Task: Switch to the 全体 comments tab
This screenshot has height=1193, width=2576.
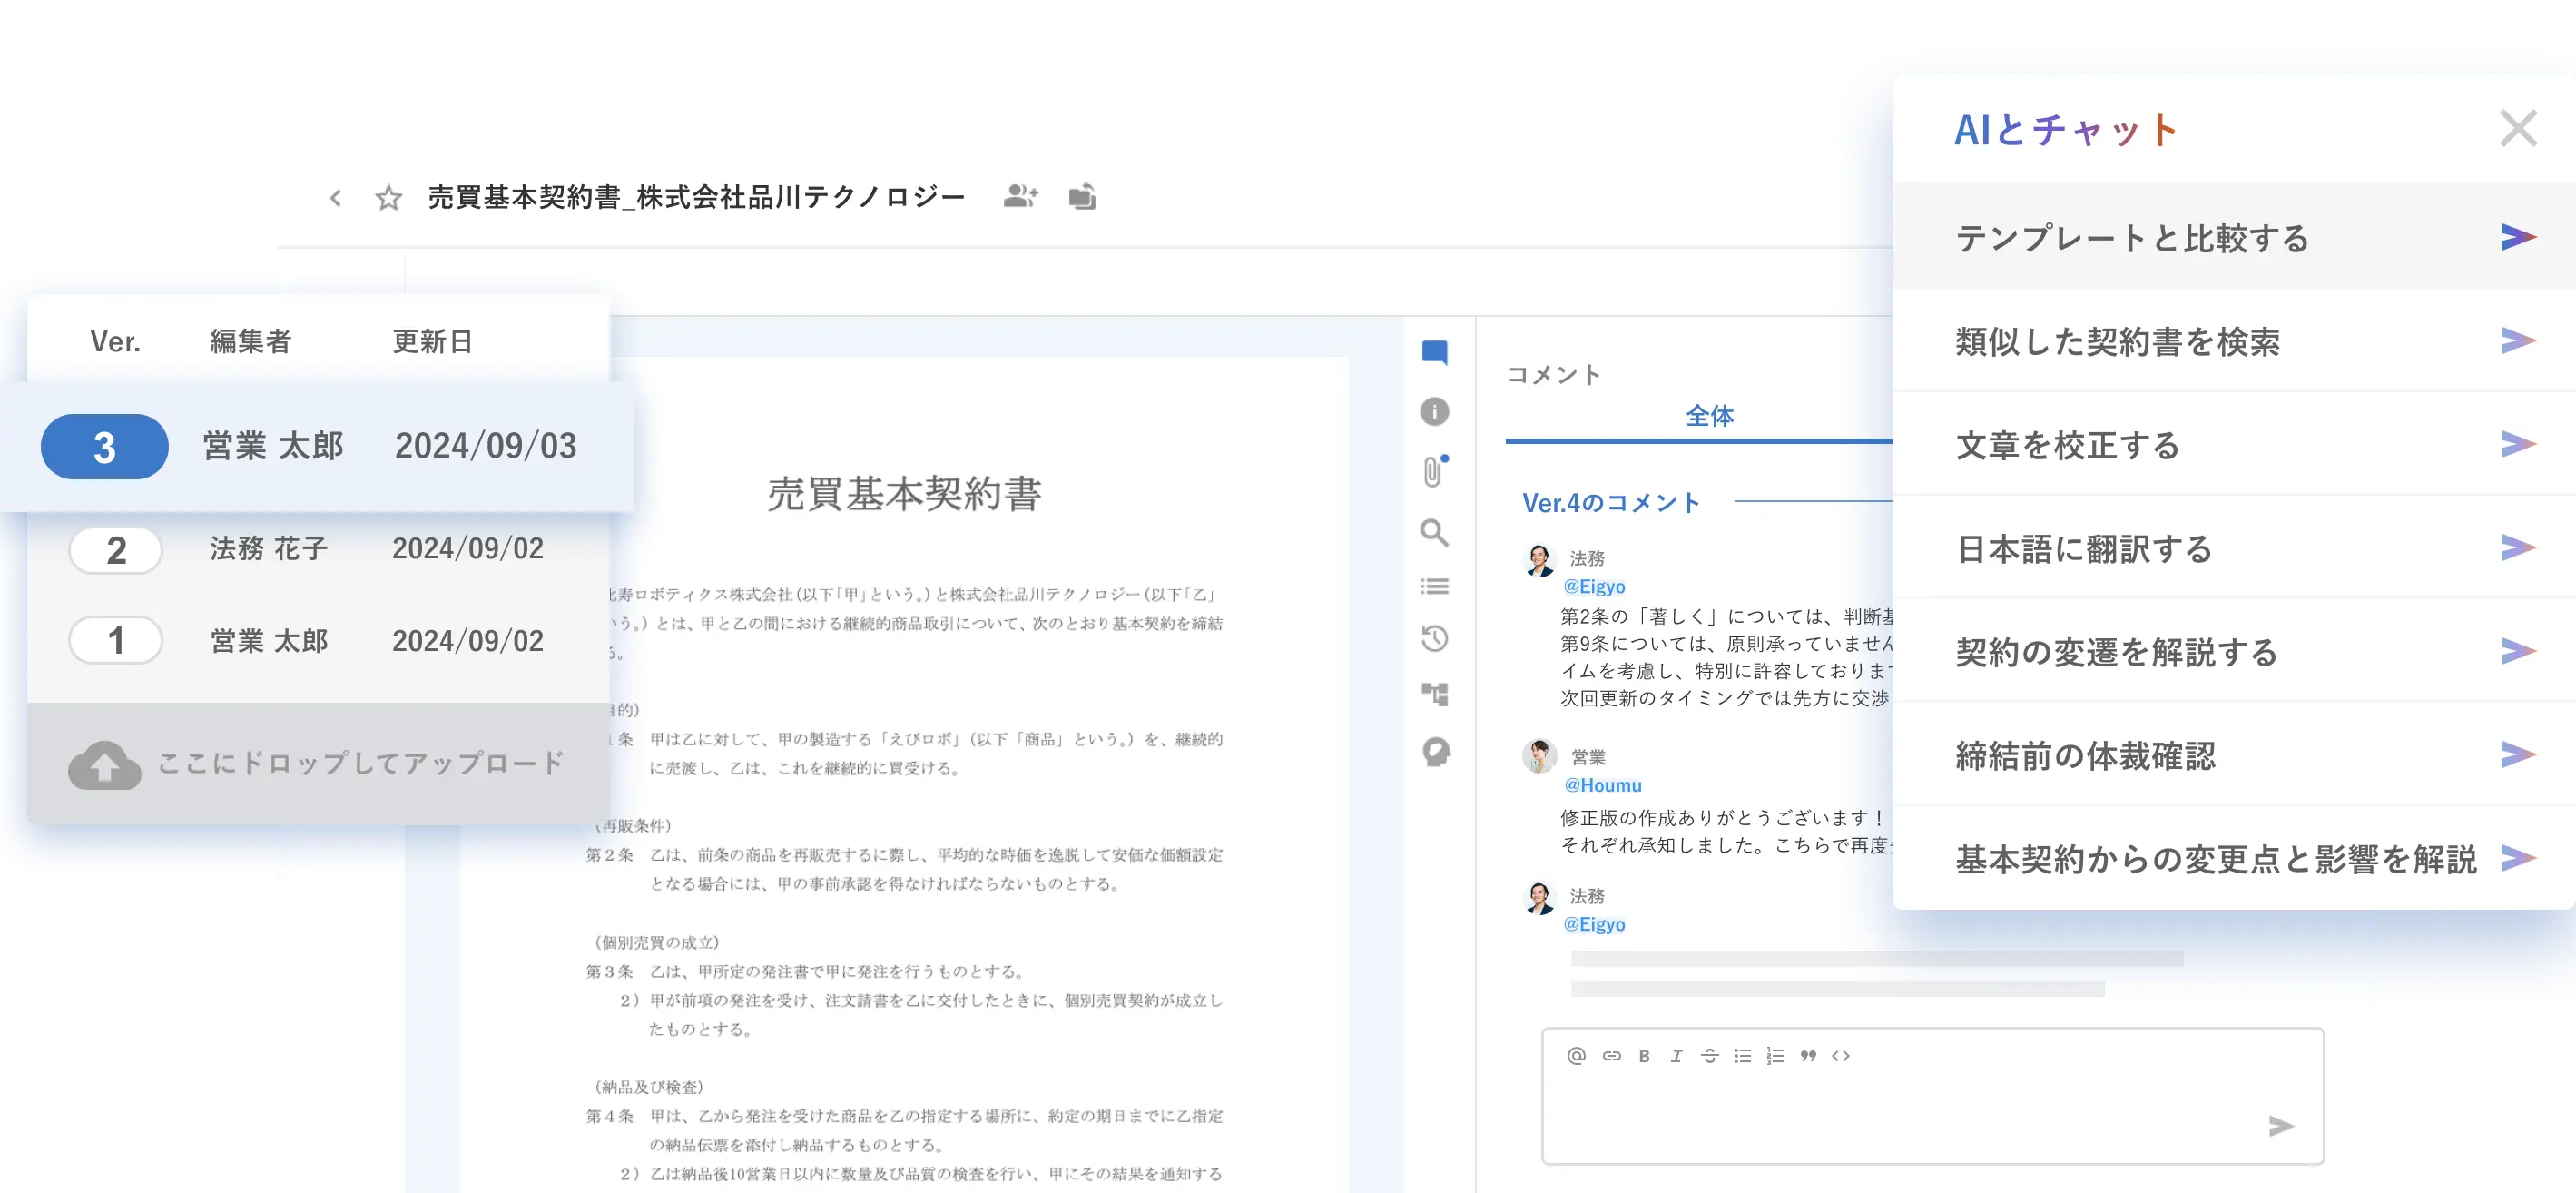Action: pyautogui.click(x=1709, y=416)
